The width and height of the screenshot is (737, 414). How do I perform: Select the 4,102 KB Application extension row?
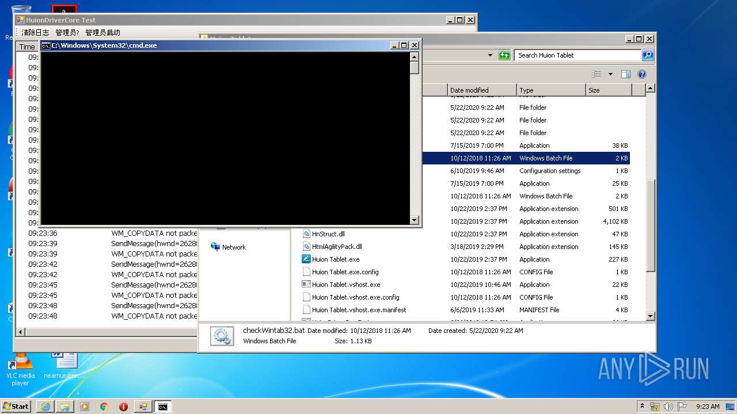(x=526, y=221)
